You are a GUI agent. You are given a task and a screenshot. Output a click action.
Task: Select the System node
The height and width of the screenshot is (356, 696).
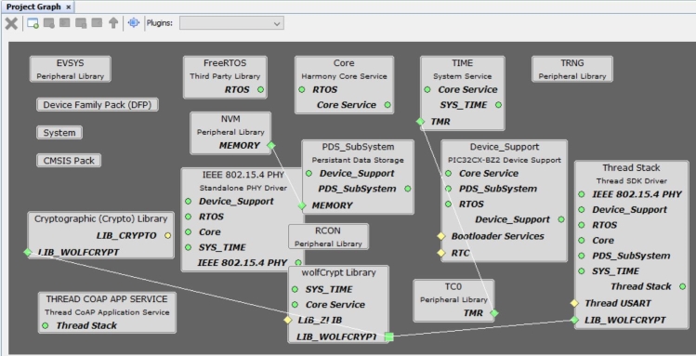[x=59, y=133]
